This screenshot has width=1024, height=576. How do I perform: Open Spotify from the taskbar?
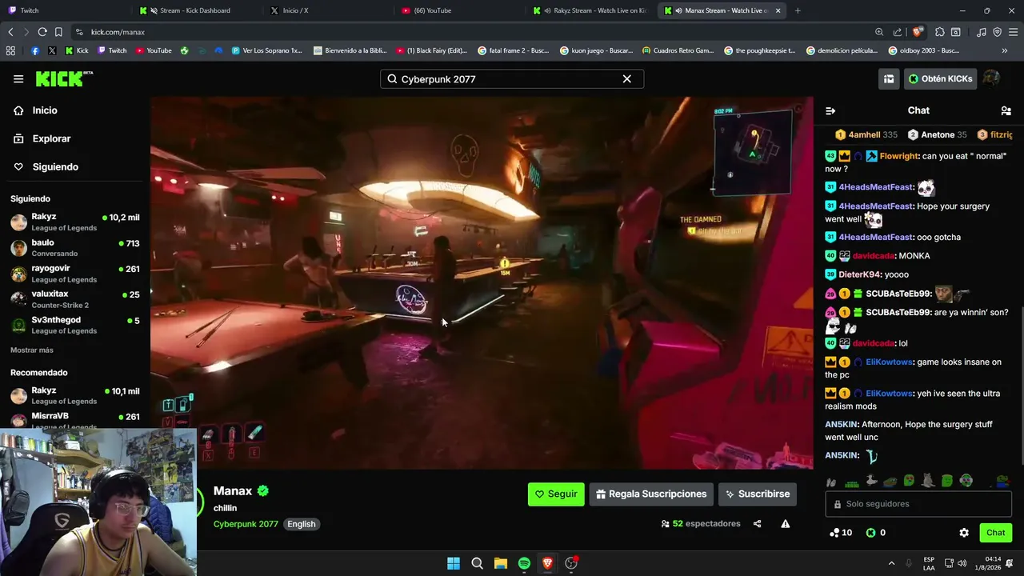tap(524, 563)
